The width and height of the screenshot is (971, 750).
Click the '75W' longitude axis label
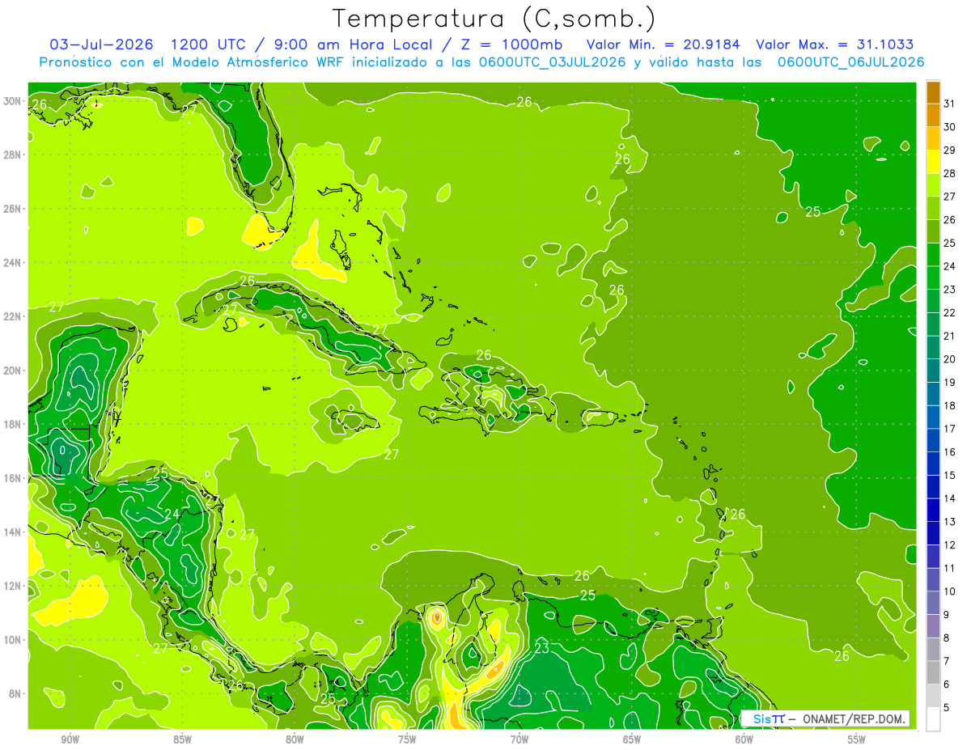click(407, 739)
